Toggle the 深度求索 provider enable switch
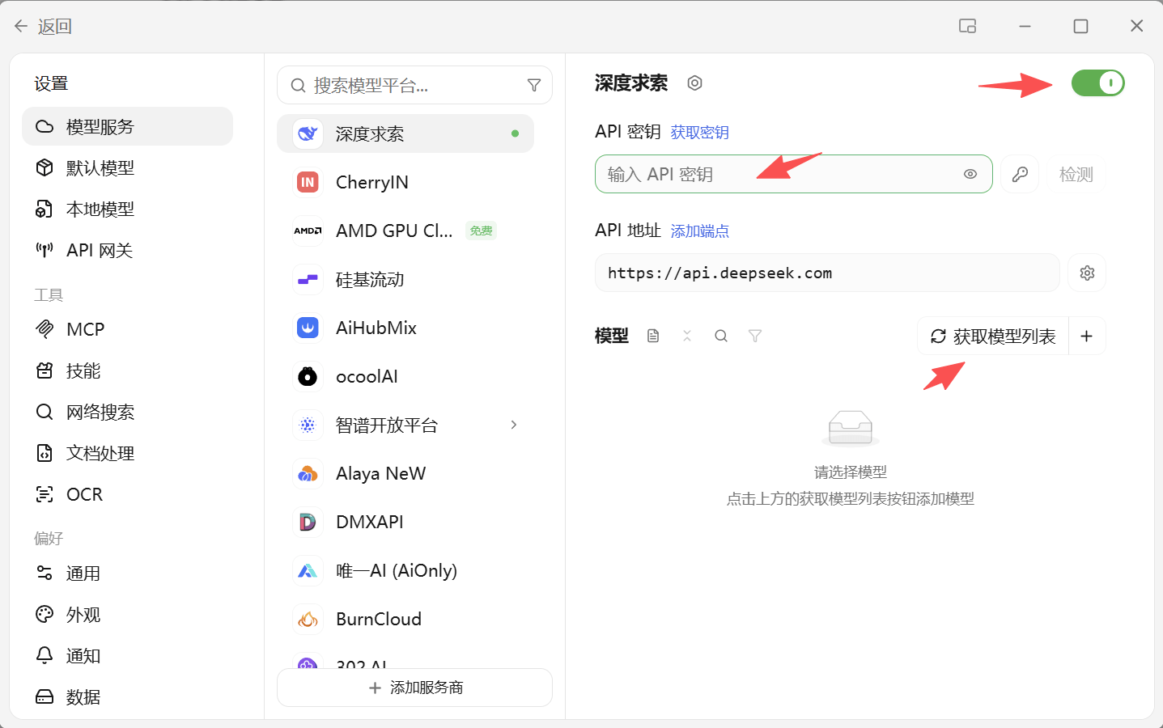Screen dimensions: 1163x728 (x=1098, y=83)
